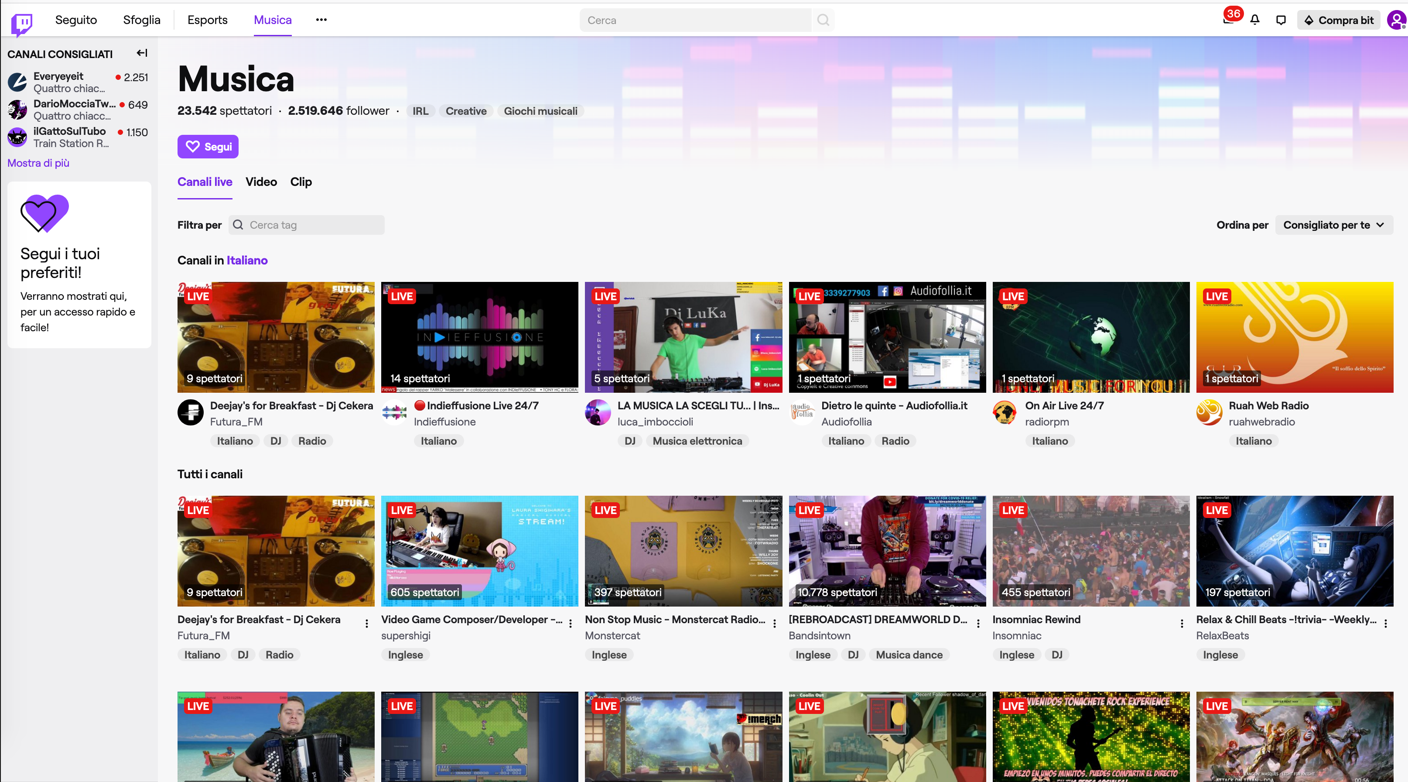Click the supershigi channel name
1408x782 pixels.
pyautogui.click(x=406, y=635)
